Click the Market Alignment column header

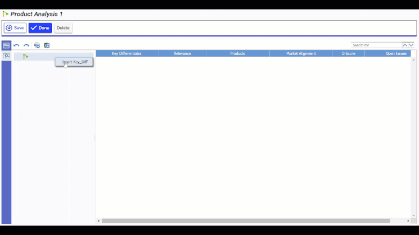(301, 54)
